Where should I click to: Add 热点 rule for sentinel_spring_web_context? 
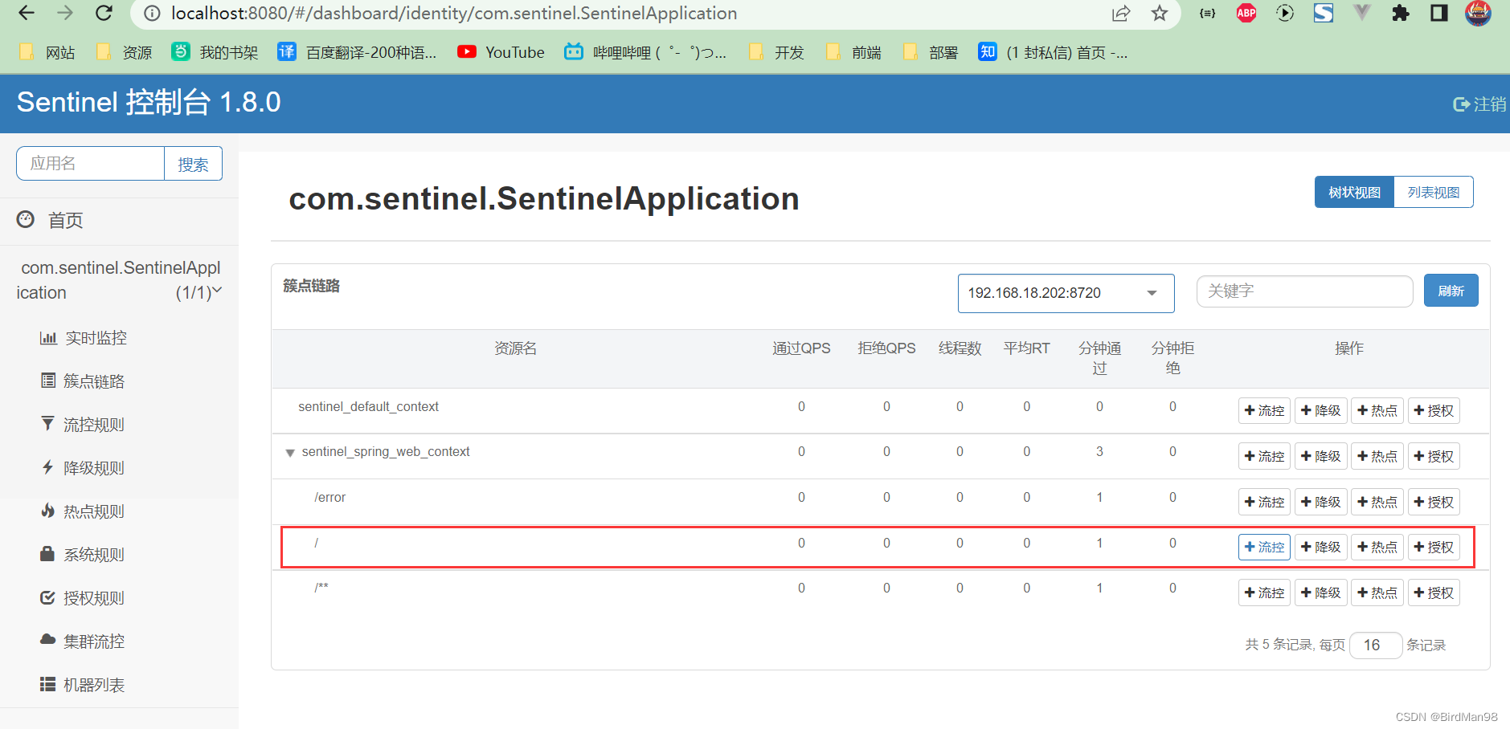1377,456
